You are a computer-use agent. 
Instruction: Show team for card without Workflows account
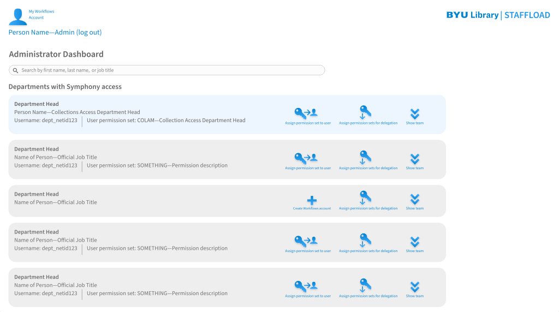click(414, 200)
